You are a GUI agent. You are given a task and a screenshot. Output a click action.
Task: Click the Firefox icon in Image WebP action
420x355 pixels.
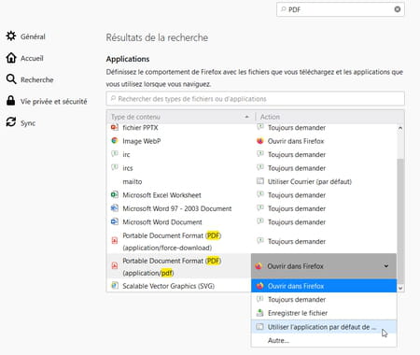click(x=260, y=141)
